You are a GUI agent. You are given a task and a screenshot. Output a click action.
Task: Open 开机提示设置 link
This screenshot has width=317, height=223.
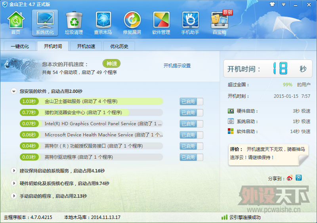[x=177, y=66]
